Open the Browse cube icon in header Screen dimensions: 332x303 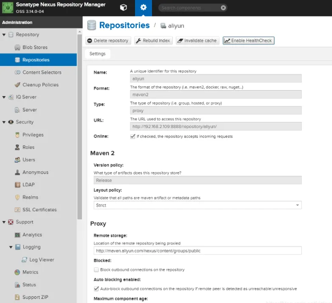[x=123, y=8]
